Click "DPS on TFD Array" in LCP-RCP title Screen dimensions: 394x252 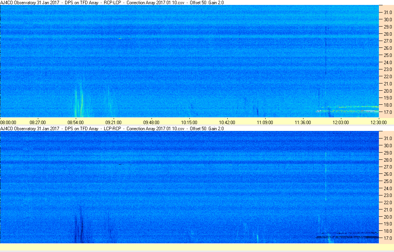click(x=81, y=128)
